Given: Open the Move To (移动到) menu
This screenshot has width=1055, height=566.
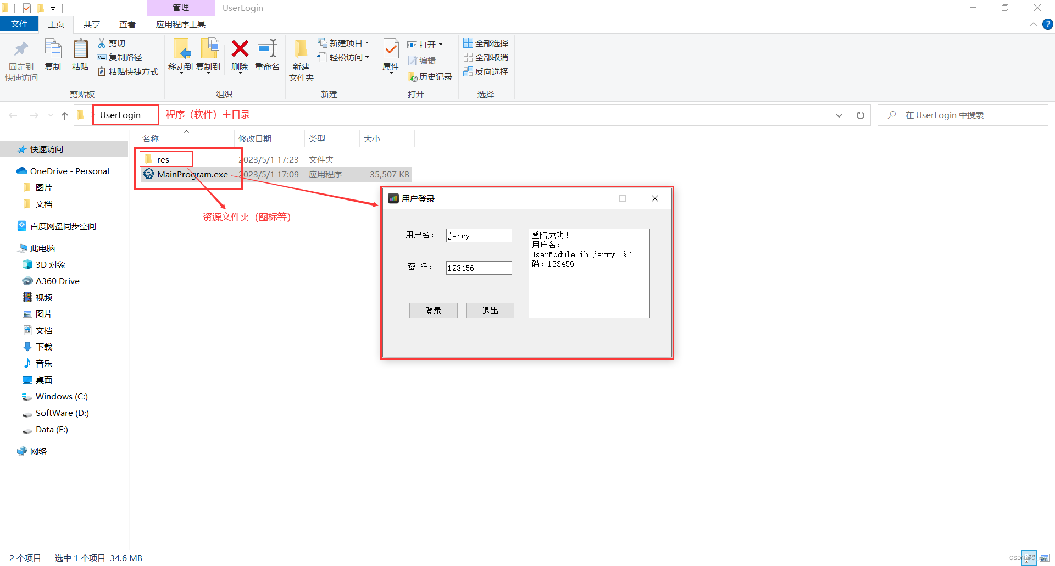Looking at the screenshot, I should (x=180, y=56).
